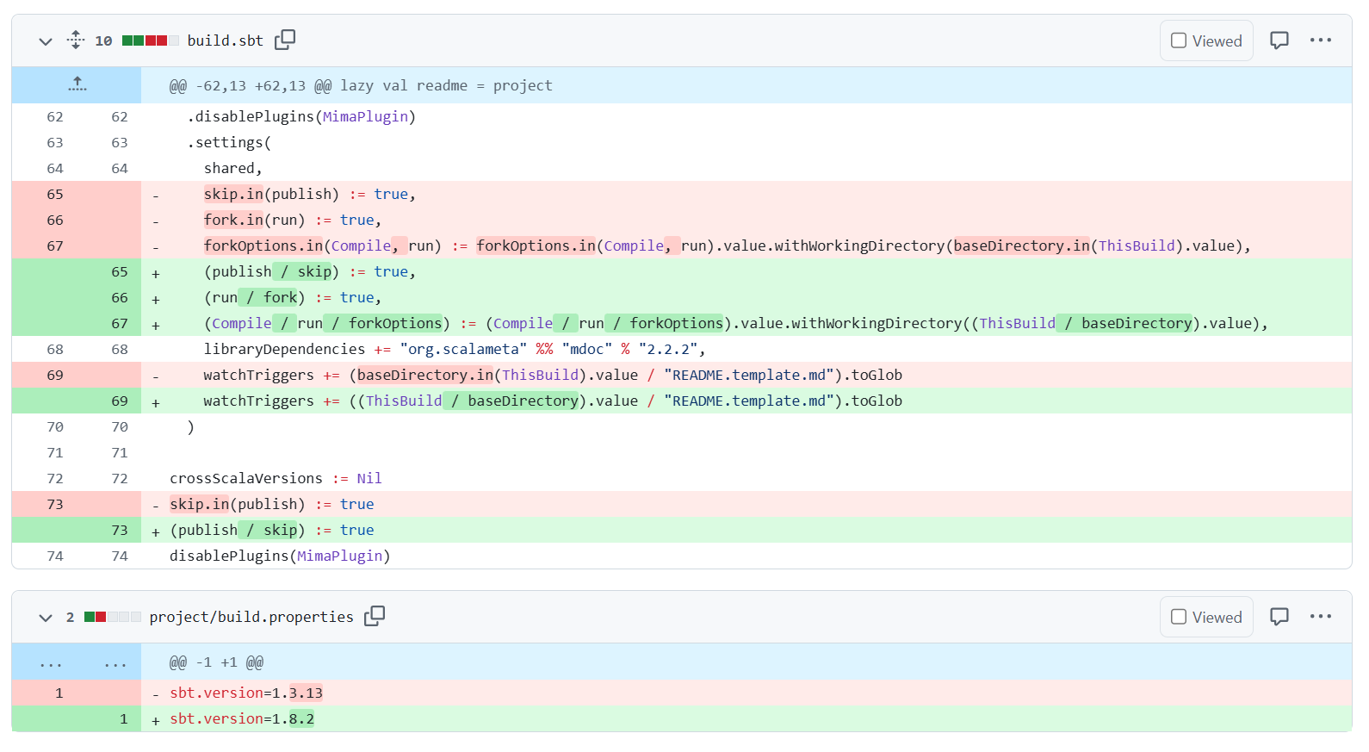
Task: Open more options menu for project/build.properties
Action: click(1320, 617)
